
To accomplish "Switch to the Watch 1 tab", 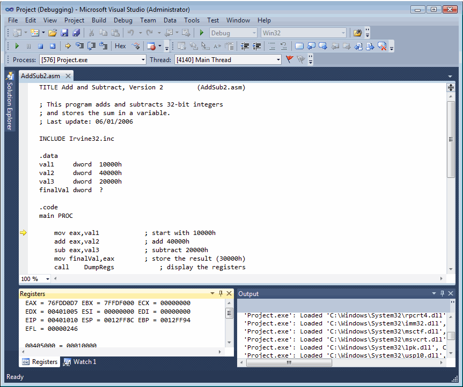I will pyautogui.click(x=80, y=362).
